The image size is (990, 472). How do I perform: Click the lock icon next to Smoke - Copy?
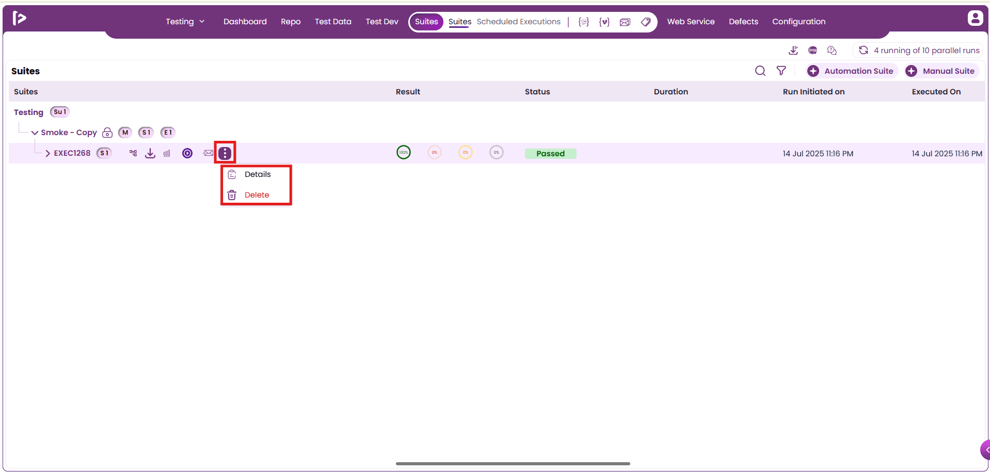pos(107,133)
